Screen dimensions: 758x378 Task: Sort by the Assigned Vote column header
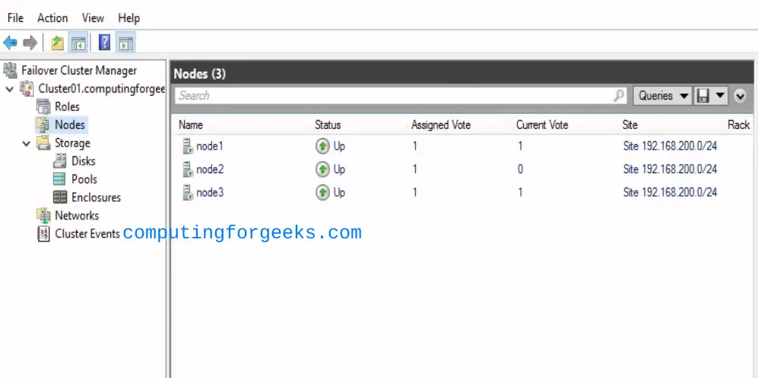pos(441,125)
